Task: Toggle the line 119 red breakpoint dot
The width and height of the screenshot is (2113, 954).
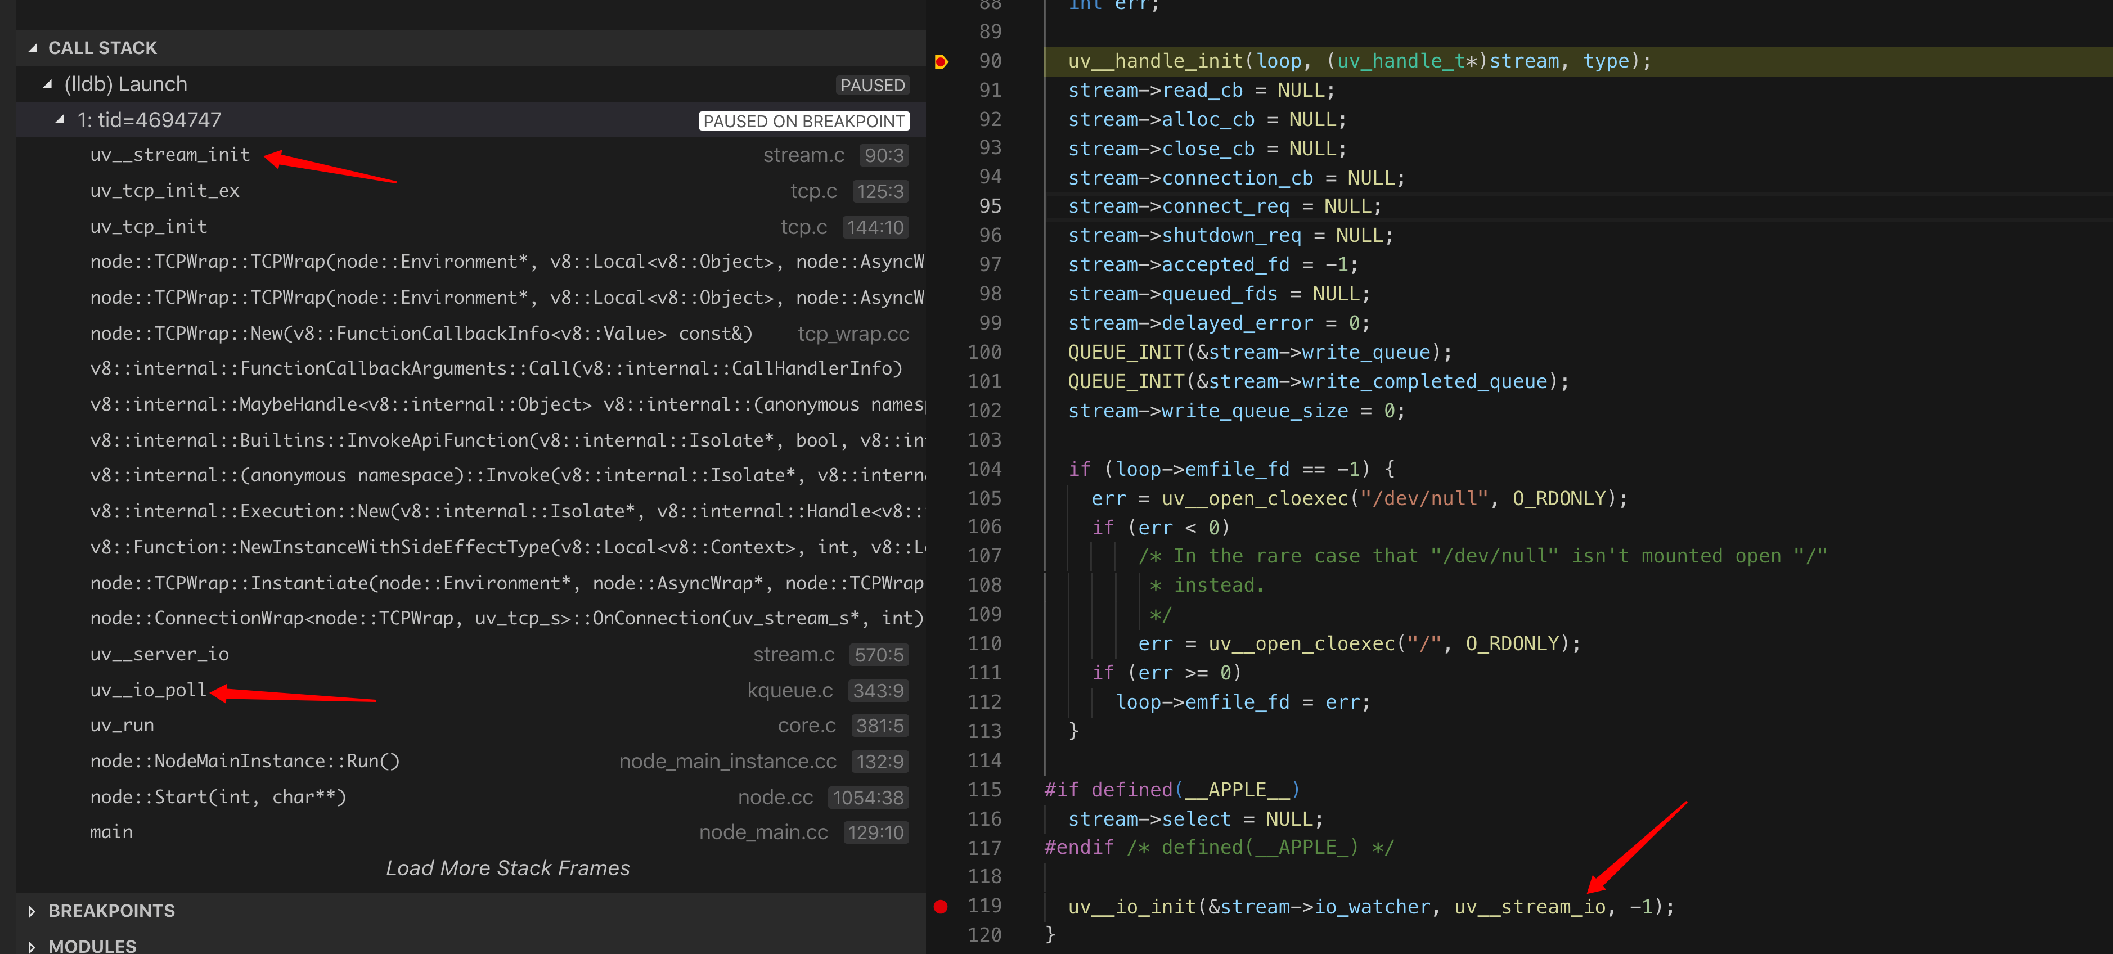Action: (941, 906)
